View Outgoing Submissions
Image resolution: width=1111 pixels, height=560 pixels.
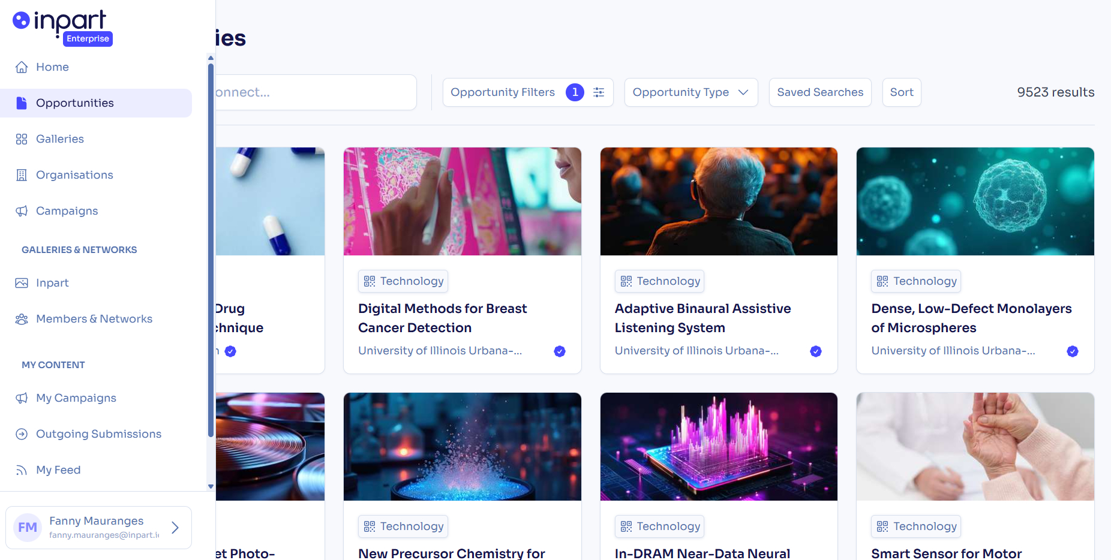(x=96, y=434)
